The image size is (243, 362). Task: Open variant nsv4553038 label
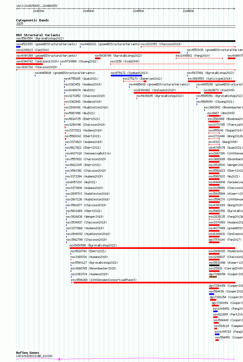pyautogui.click(x=215, y=50)
